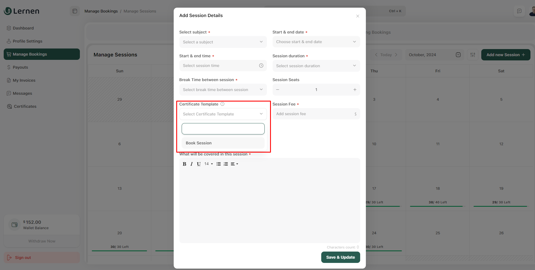Insert an unordered bullet list
The width and height of the screenshot is (535, 270).
tap(218, 164)
